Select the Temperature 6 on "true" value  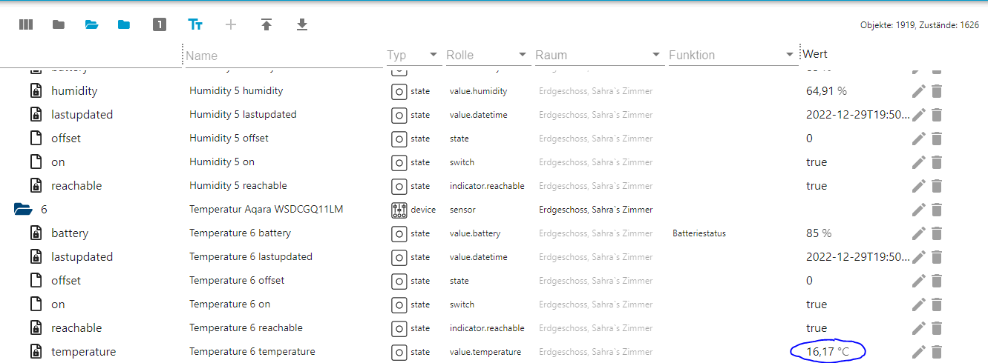click(817, 304)
